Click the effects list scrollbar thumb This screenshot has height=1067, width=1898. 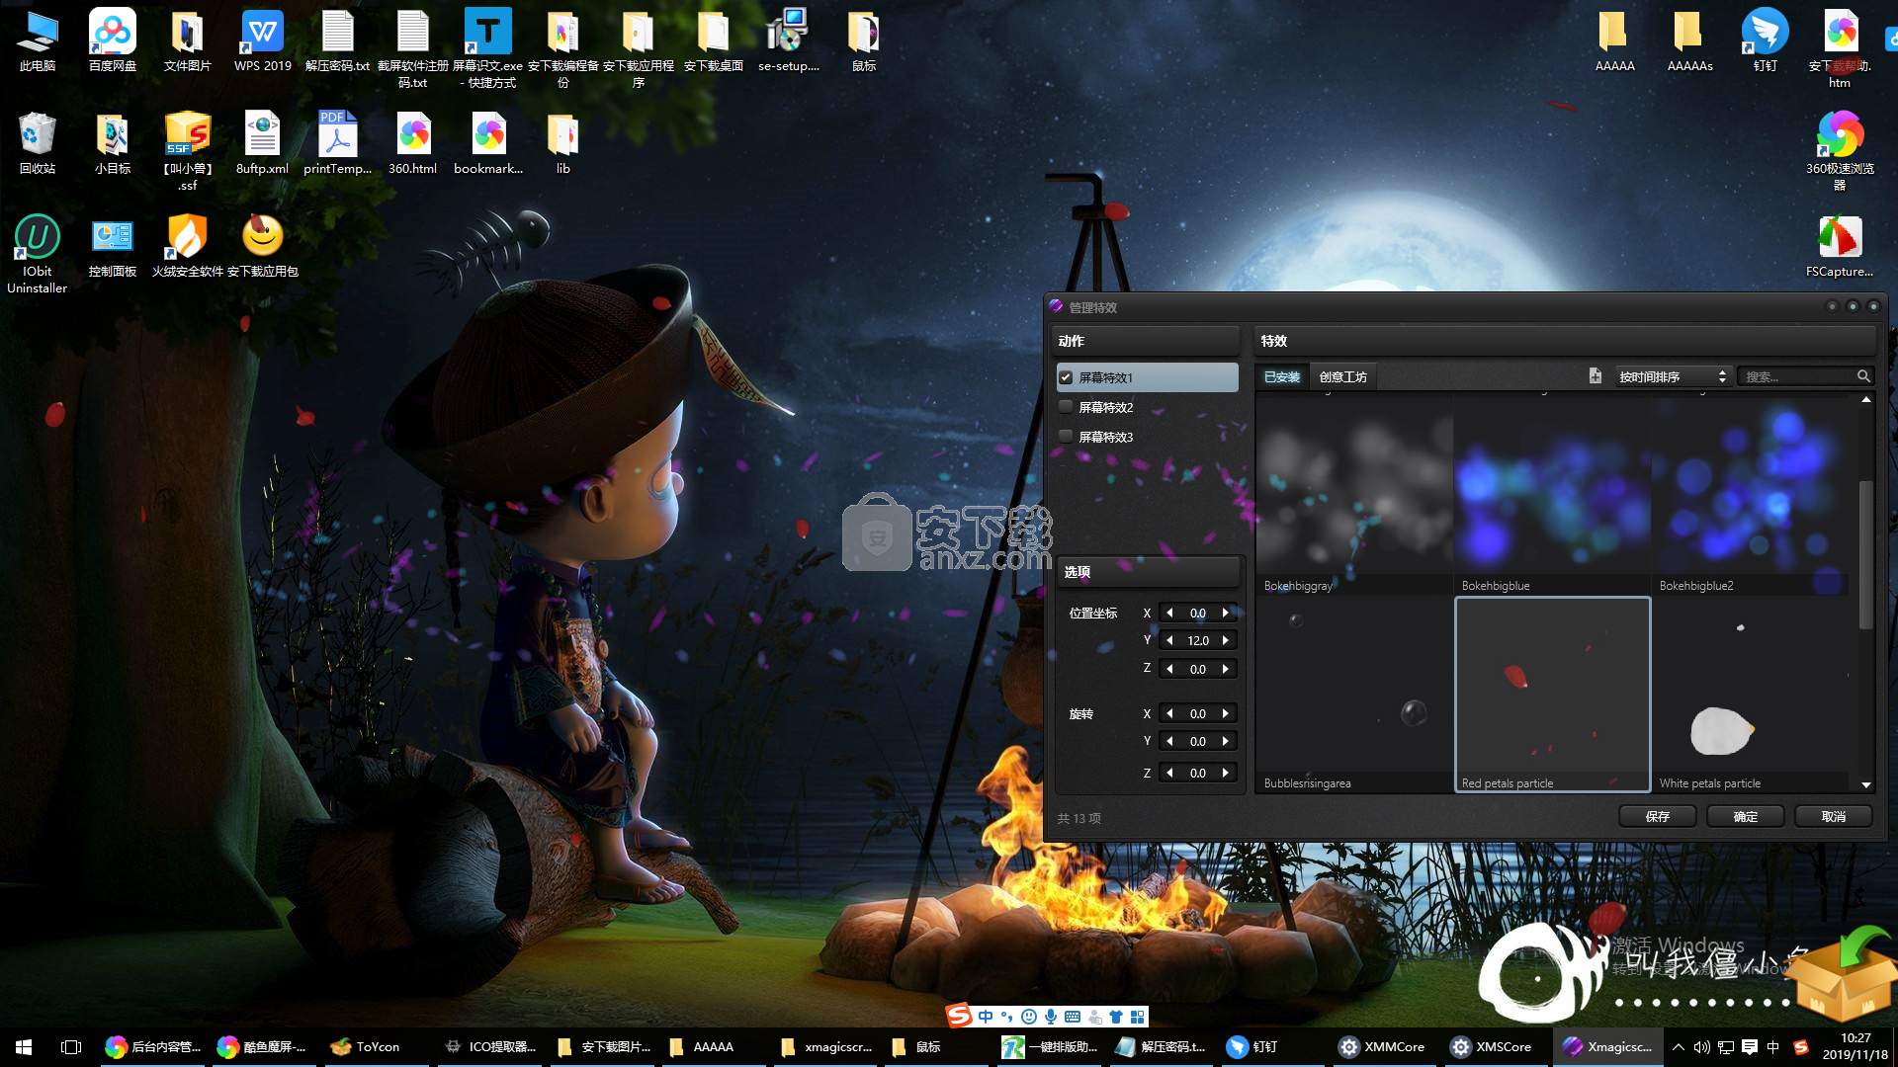(x=1865, y=554)
